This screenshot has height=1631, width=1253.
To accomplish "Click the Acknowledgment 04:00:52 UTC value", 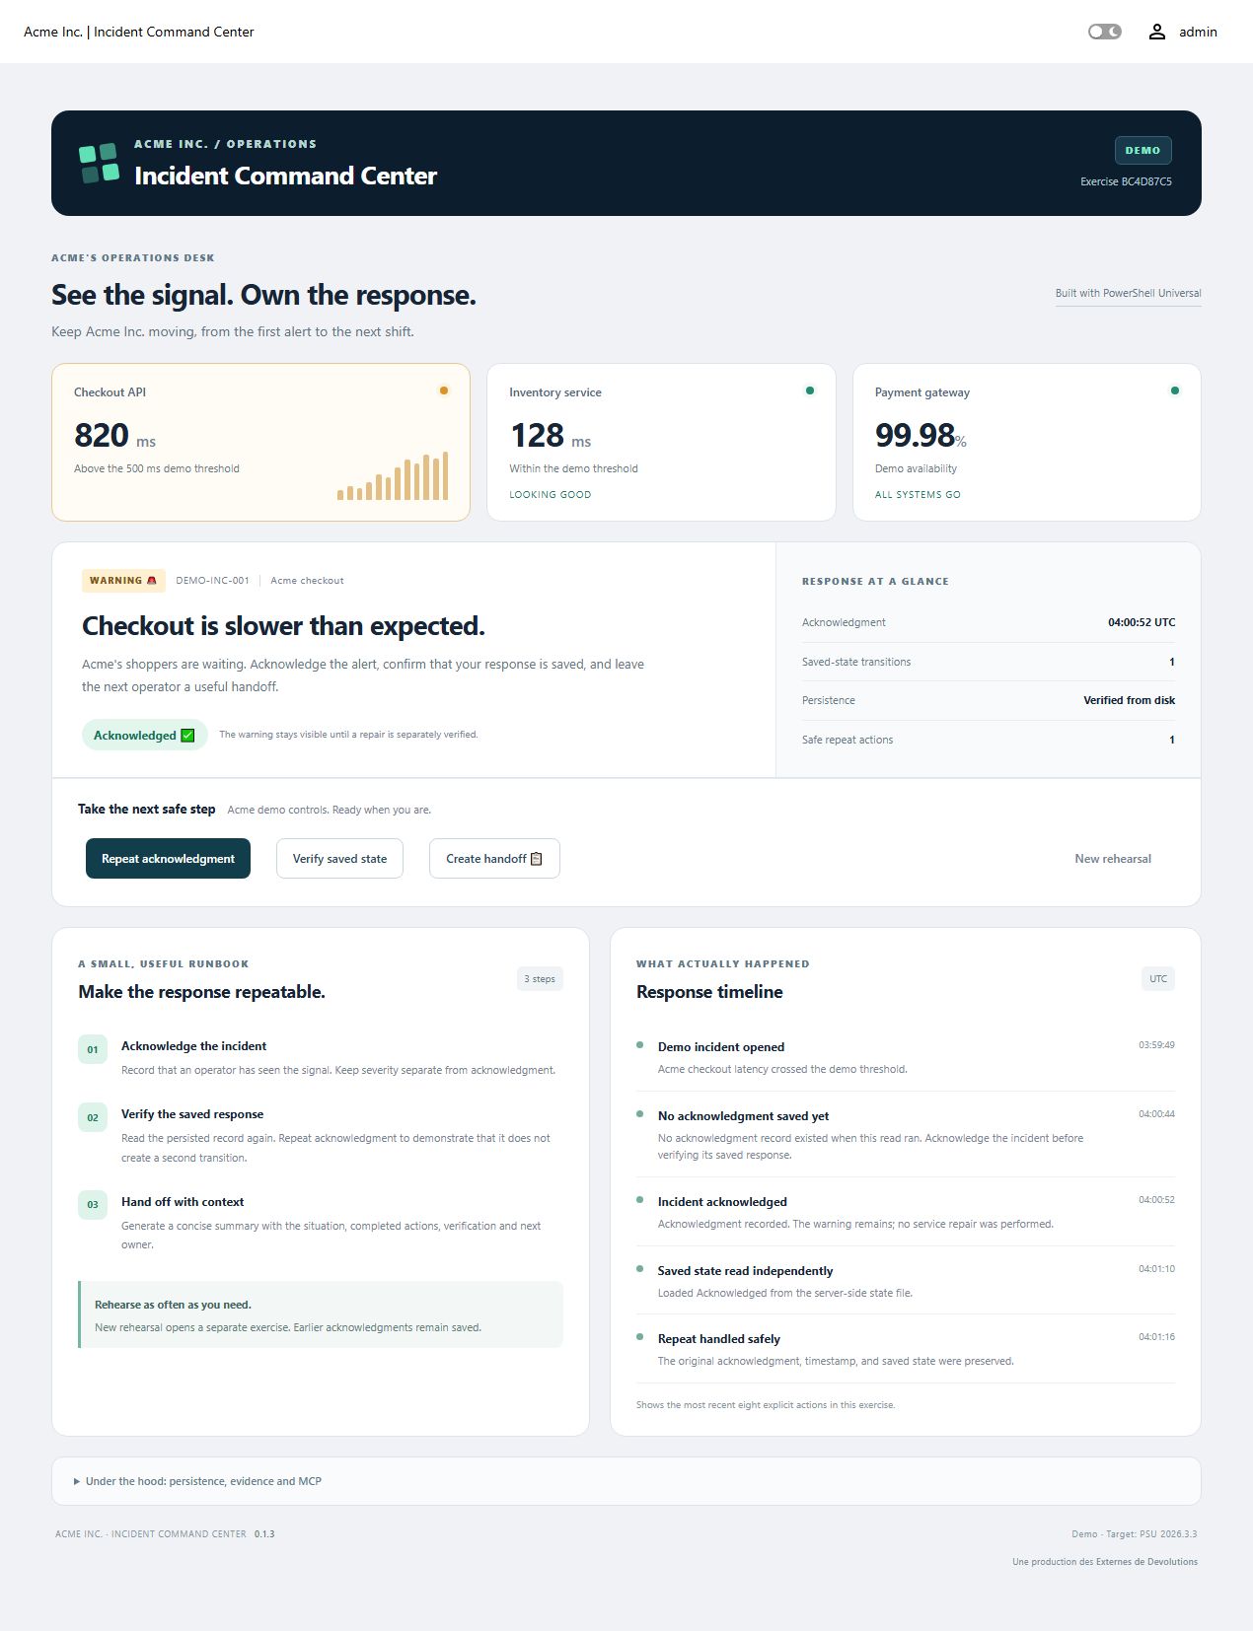I will pos(1142,622).
